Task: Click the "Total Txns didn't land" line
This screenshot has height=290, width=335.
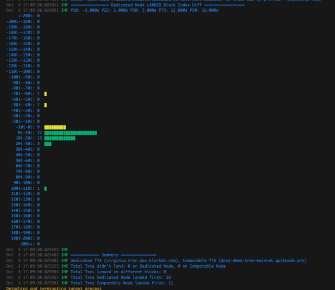Action: 148,266
